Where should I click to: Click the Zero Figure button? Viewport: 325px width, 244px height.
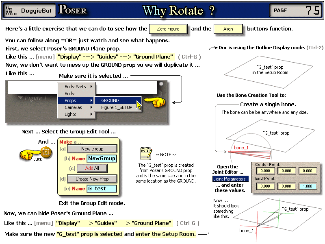(x=168, y=29)
